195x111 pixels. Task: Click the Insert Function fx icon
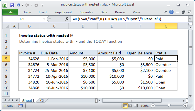click(67, 19)
